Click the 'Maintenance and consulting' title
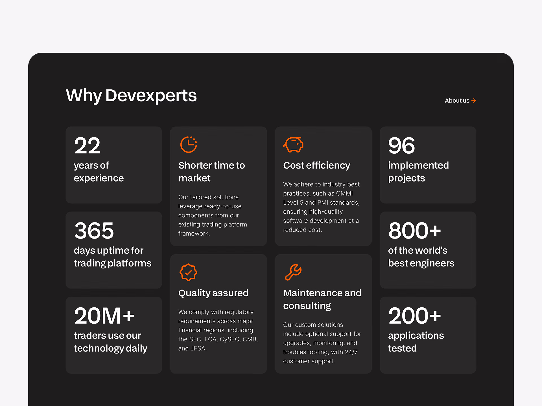This screenshot has width=542, height=406. [322, 299]
